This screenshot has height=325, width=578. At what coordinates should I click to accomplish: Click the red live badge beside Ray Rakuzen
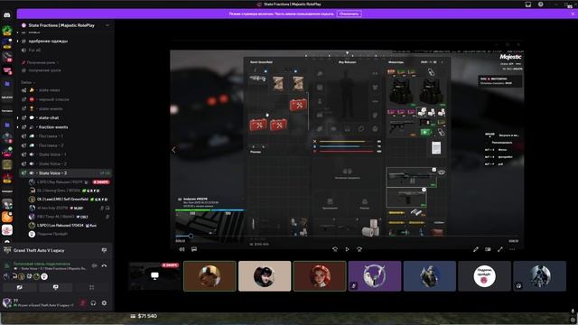point(101,182)
